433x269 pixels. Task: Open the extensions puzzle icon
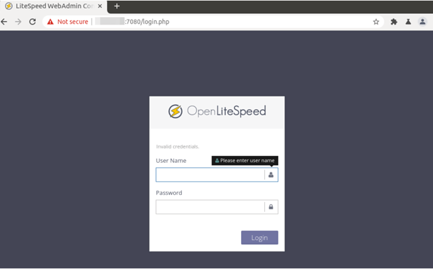point(394,21)
